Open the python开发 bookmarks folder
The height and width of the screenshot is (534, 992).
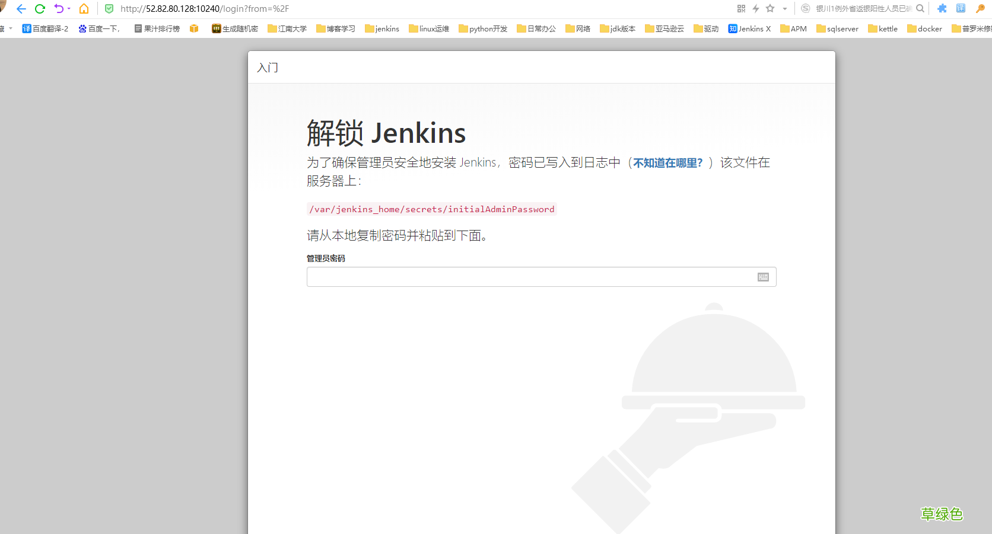pos(482,28)
